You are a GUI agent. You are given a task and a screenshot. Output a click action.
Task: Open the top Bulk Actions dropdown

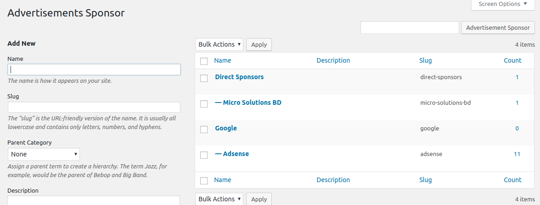(219, 44)
